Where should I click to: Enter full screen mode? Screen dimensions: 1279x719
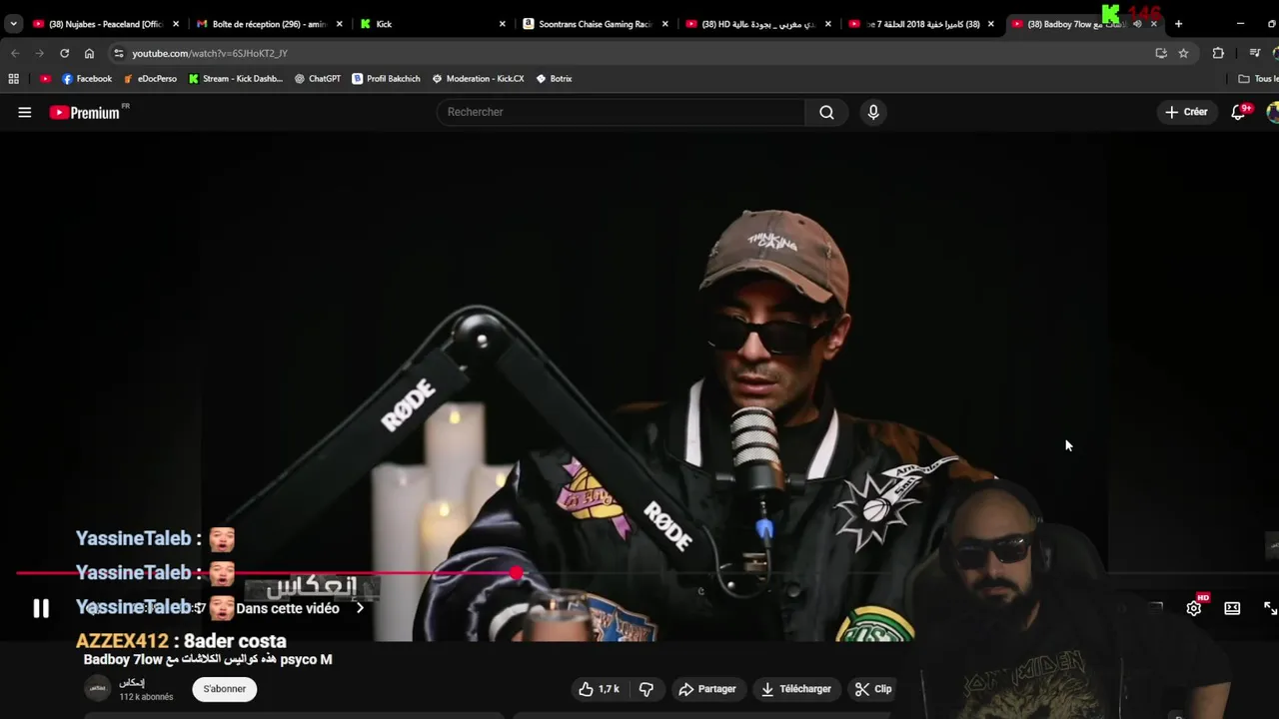(1269, 608)
